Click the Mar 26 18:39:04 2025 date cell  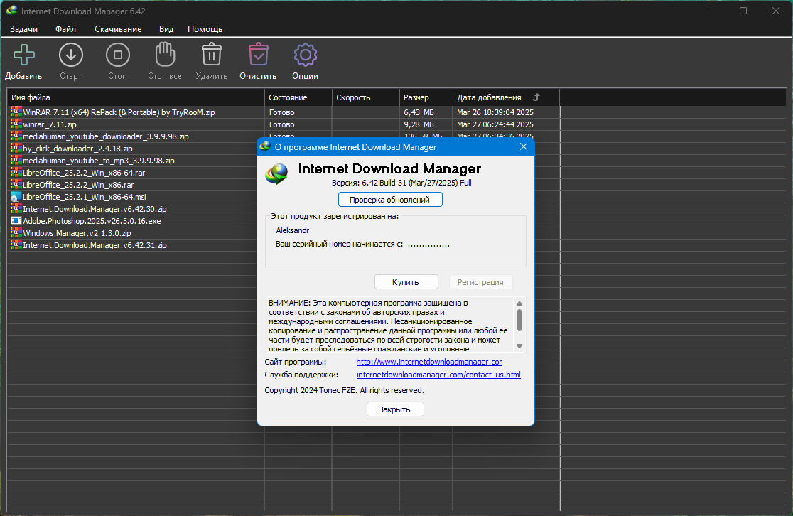pos(495,112)
